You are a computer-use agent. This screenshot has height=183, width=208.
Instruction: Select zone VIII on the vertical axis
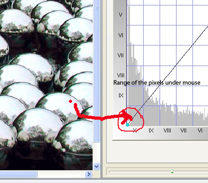pos(120,75)
